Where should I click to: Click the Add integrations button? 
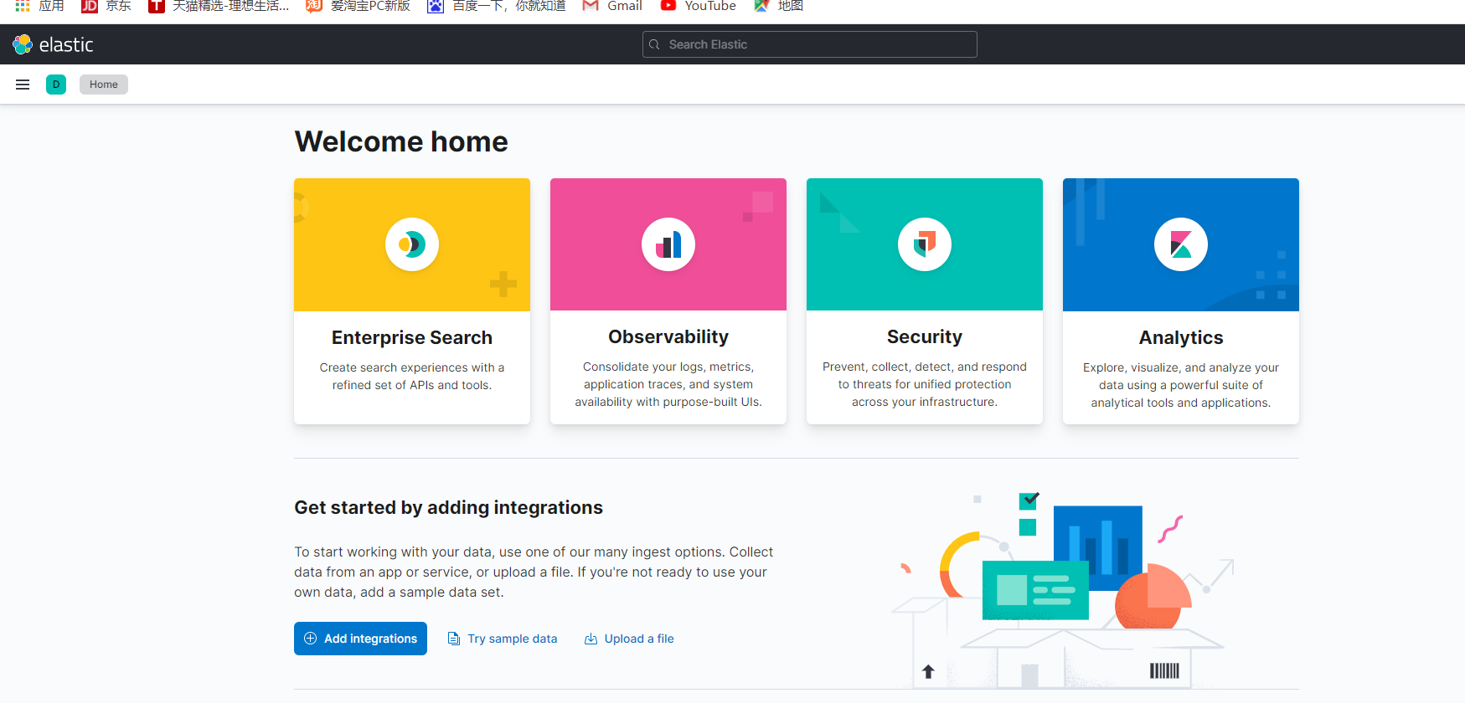coord(360,639)
